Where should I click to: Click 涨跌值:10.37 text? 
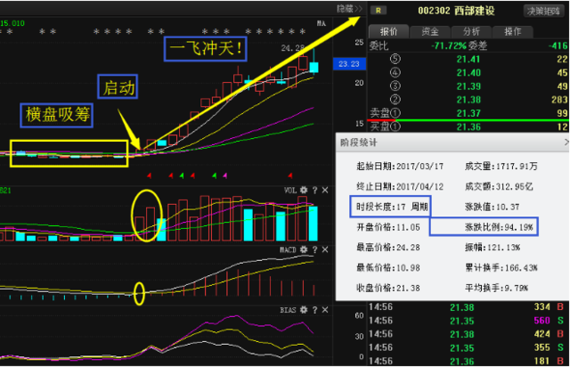click(x=493, y=207)
